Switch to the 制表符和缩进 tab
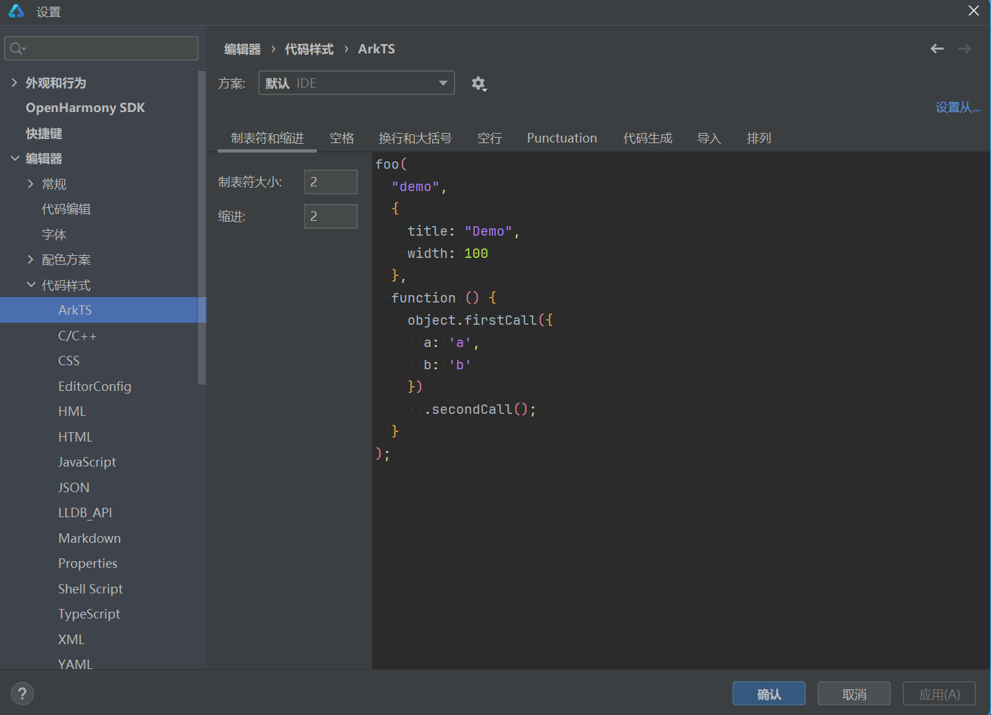The image size is (991, 715). pos(268,138)
